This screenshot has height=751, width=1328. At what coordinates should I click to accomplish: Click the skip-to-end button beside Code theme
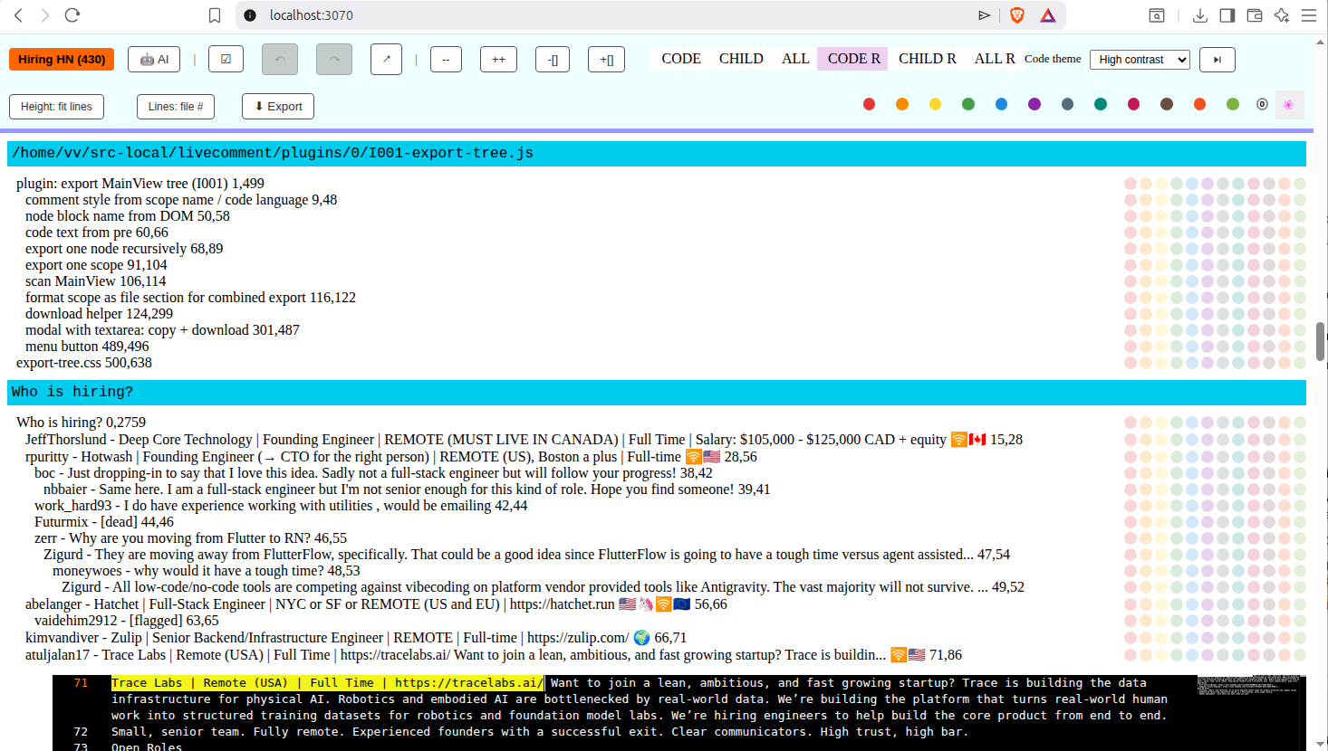tap(1217, 60)
